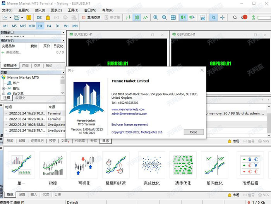Click the zoom out magnifier icon

pyautogui.click(x=164, y=17)
